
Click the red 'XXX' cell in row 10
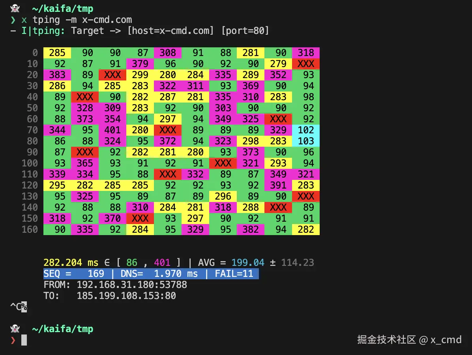click(x=306, y=64)
